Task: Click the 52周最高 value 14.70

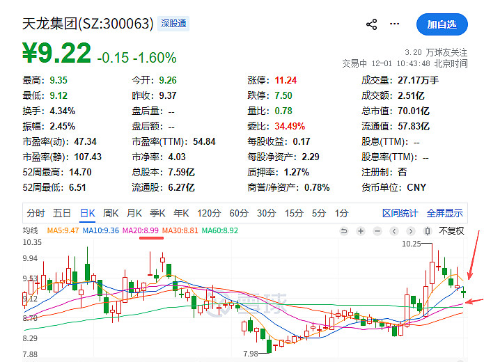Action: (x=80, y=172)
